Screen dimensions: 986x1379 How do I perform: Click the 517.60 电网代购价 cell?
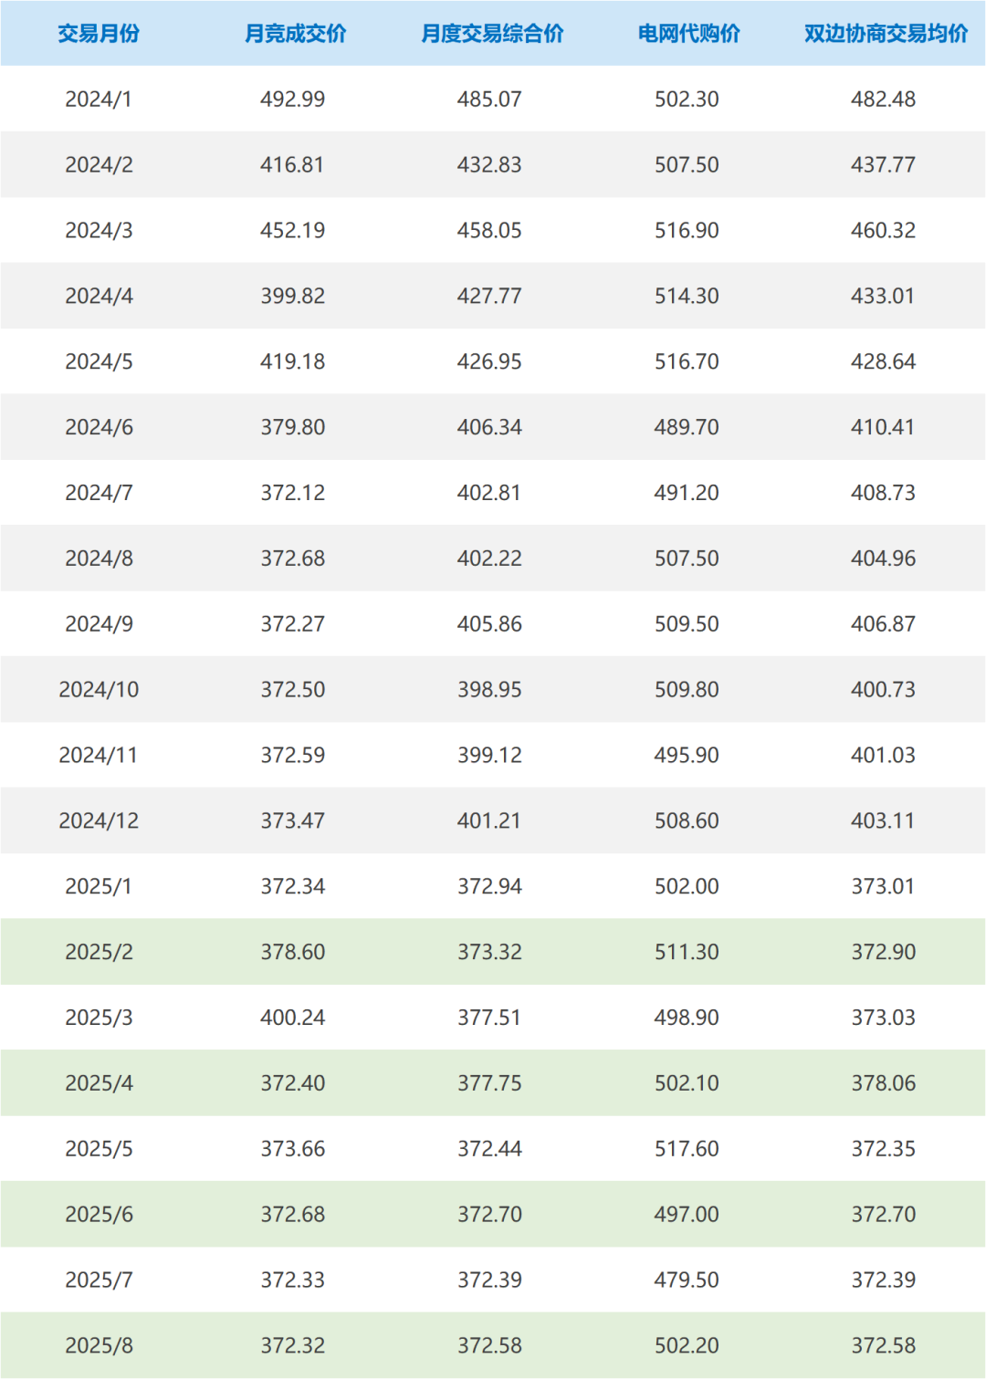coord(687,1148)
